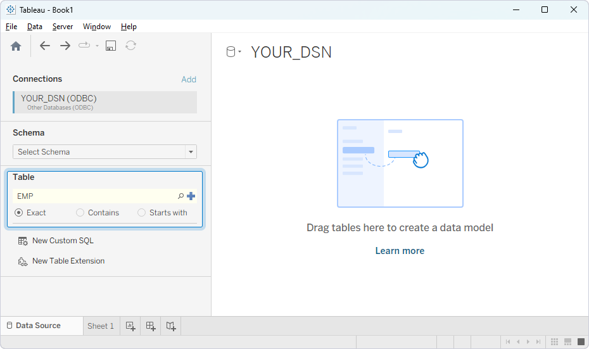Show tabs view icon in the status bar
This screenshot has width=589, height=349.
pos(581,341)
